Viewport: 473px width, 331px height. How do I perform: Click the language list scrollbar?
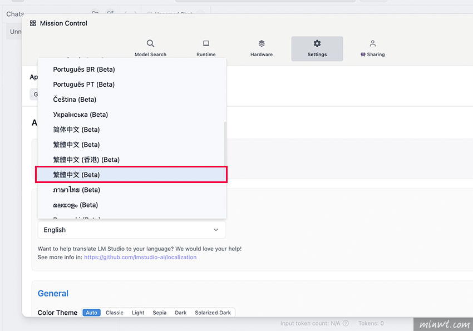[225, 145]
